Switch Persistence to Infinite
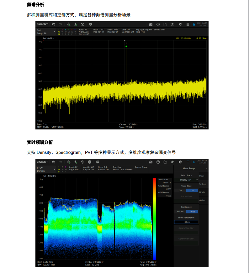 click(x=180, y=212)
